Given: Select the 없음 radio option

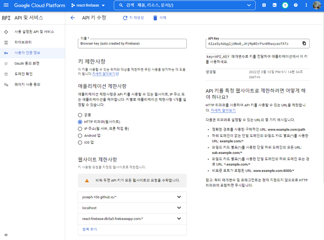Looking at the screenshot, I should click(80, 115).
